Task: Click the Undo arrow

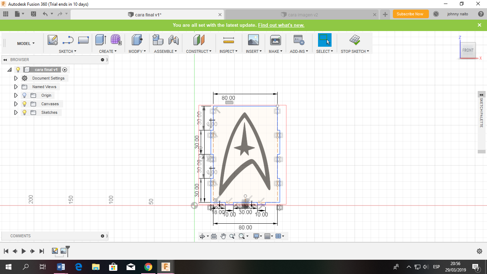Action: point(45,14)
